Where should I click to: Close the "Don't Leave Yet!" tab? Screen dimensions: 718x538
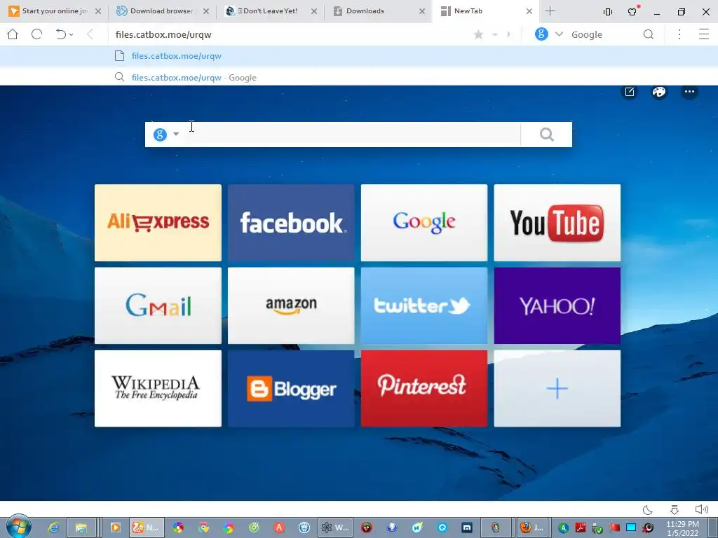click(x=314, y=11)
